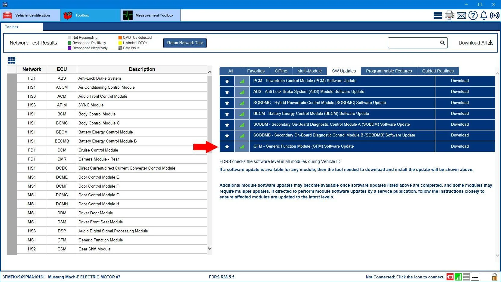Click Rerun Network Test button

point(185,43)
